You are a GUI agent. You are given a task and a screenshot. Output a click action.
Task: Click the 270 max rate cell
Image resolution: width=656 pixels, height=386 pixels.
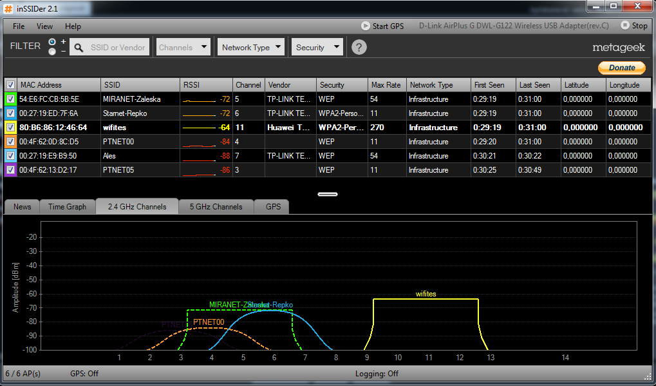click(387, 128)
